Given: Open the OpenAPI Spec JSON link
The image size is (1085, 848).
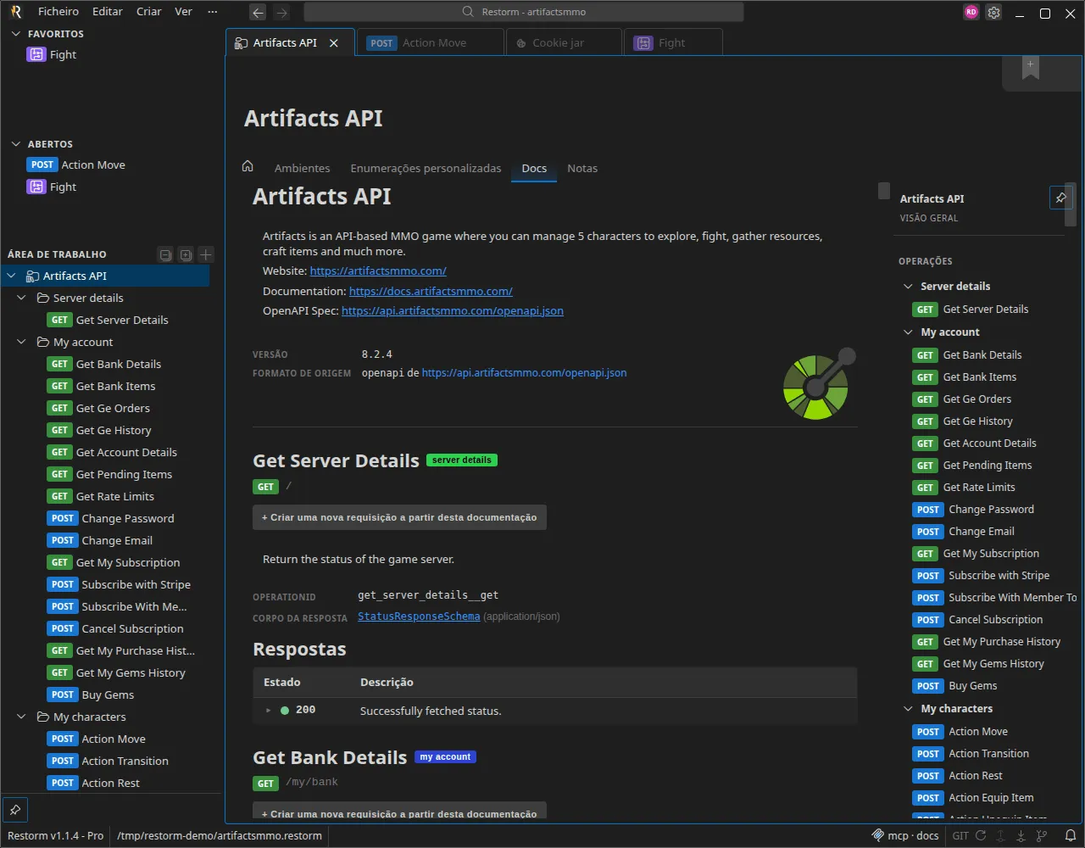Looking at the screenshot, I should click(x=453, y=310).
